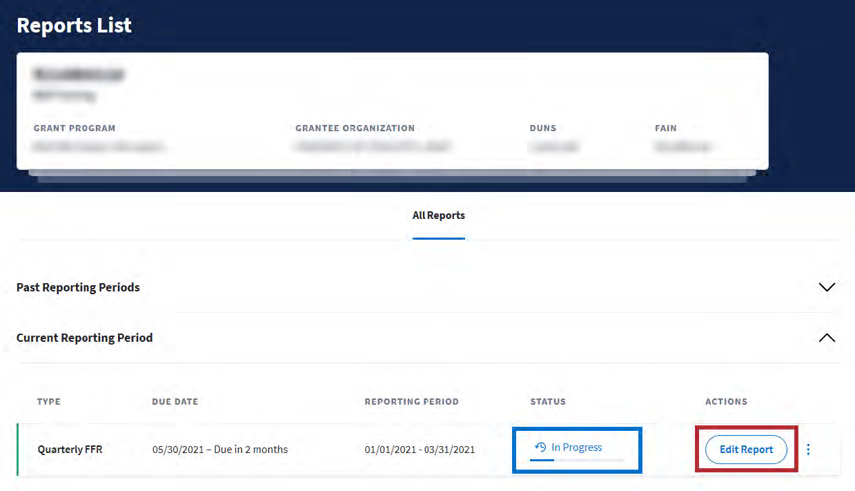Image resolution: width=855 pixels, height=491 pixels.
Task: Click the TYPE column header
Action: tap(49, 401)
